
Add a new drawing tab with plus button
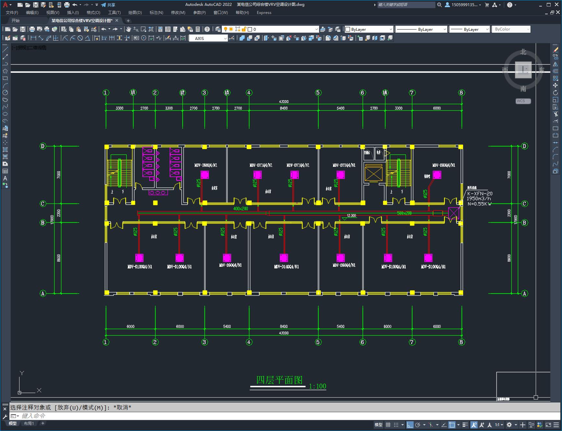[x=128, y=20]
